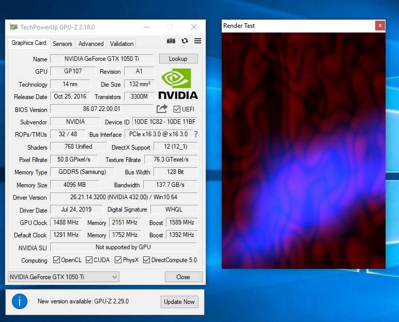Toggle the DirectCompute 5.0 checkbox

point(147,260)
